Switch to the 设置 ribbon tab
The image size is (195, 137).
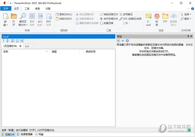[48, 8]
